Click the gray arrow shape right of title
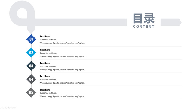The height and width of the screenshot is (109, 191). pyautogui.click(x=171, y=22)
